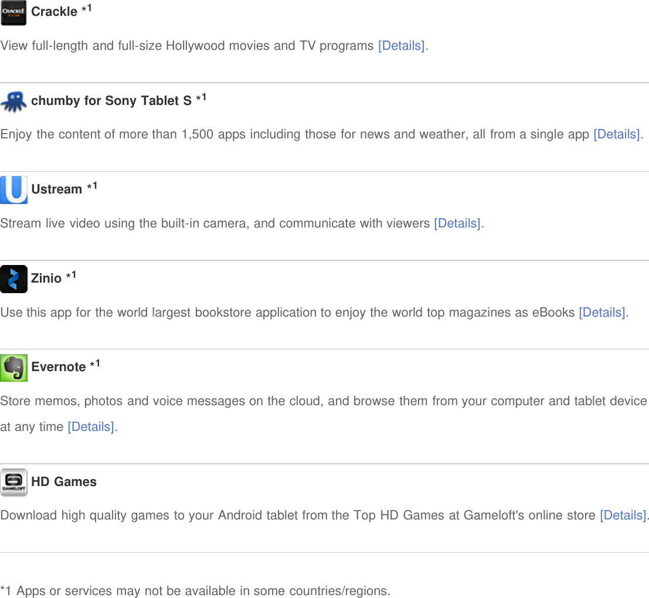Select the 'Ustream' heading text
This screenshot has width=649, height=598.
[x=57, y=189]
